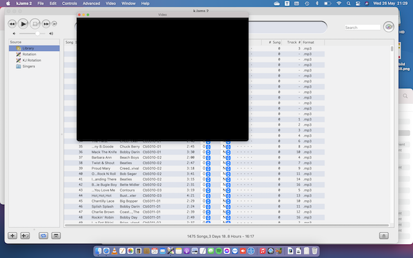
Task: Click the eye-shaped browse button near Search
Action: (389, 26)
